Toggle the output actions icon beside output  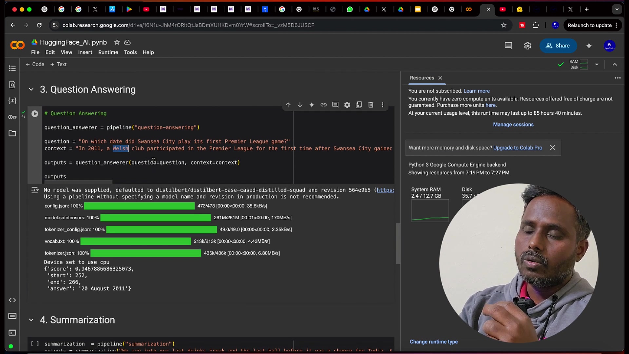(x=34, y=190)
